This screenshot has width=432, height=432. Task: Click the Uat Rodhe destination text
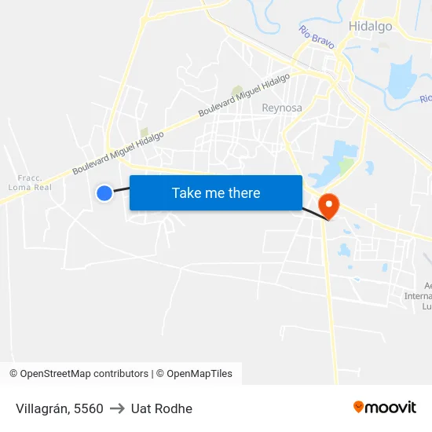pyautogui.click(x=162, y=408)
